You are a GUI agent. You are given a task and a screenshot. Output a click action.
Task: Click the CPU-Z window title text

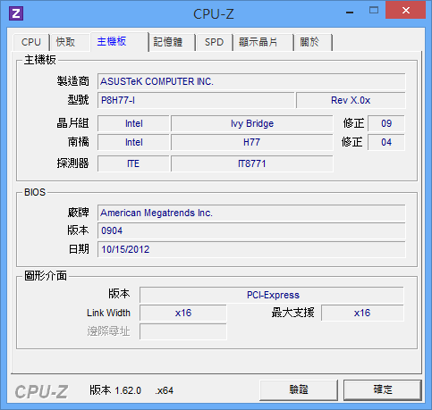[x=214, y=14]
